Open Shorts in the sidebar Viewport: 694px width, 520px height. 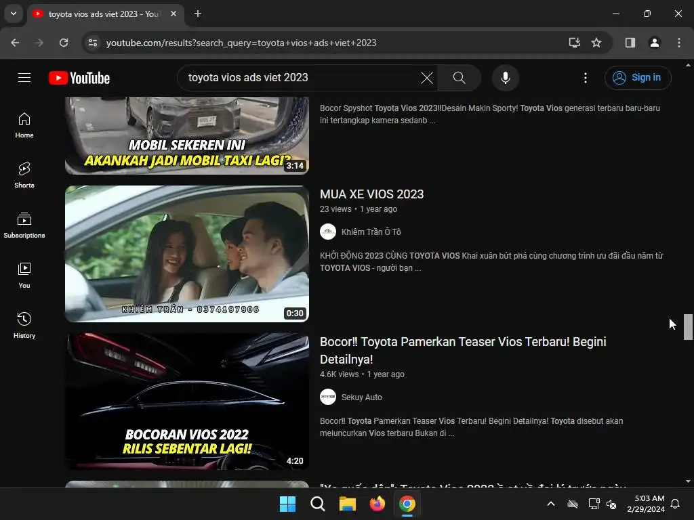[24, 175]
